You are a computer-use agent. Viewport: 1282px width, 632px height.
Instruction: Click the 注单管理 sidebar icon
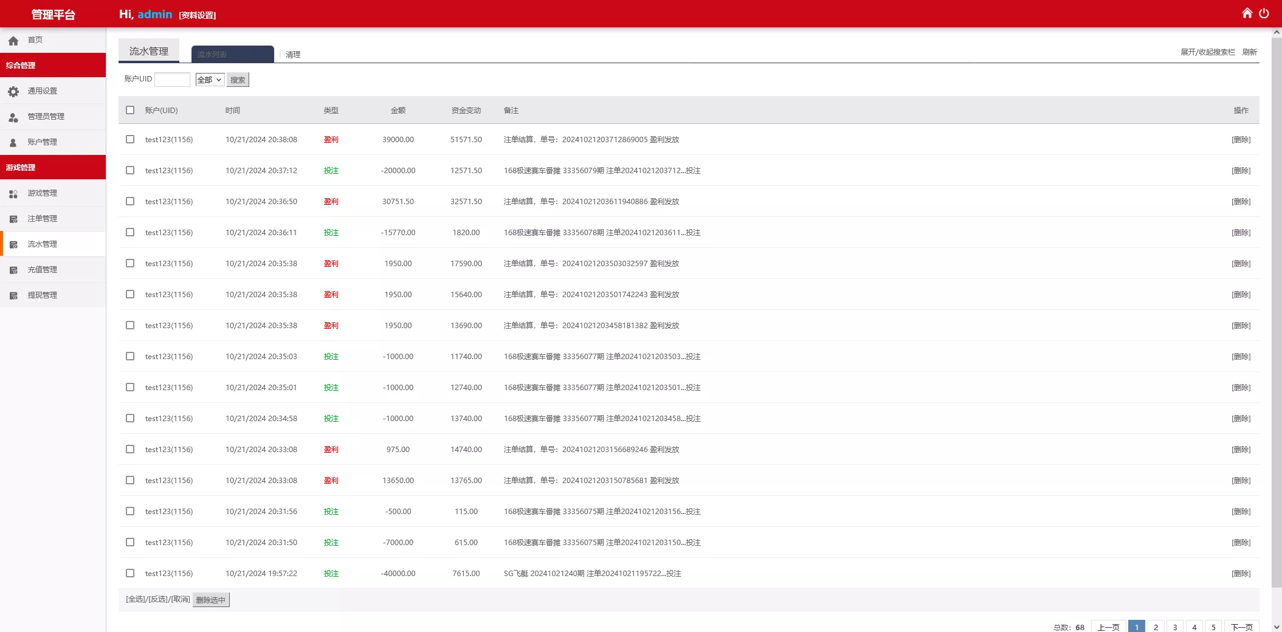coord(13,219)
